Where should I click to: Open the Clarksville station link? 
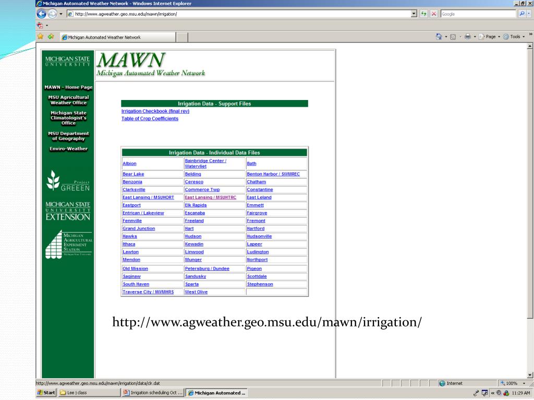click(134, 190)
